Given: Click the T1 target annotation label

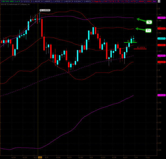Looking at the screenshot, I should click(148, 31).
